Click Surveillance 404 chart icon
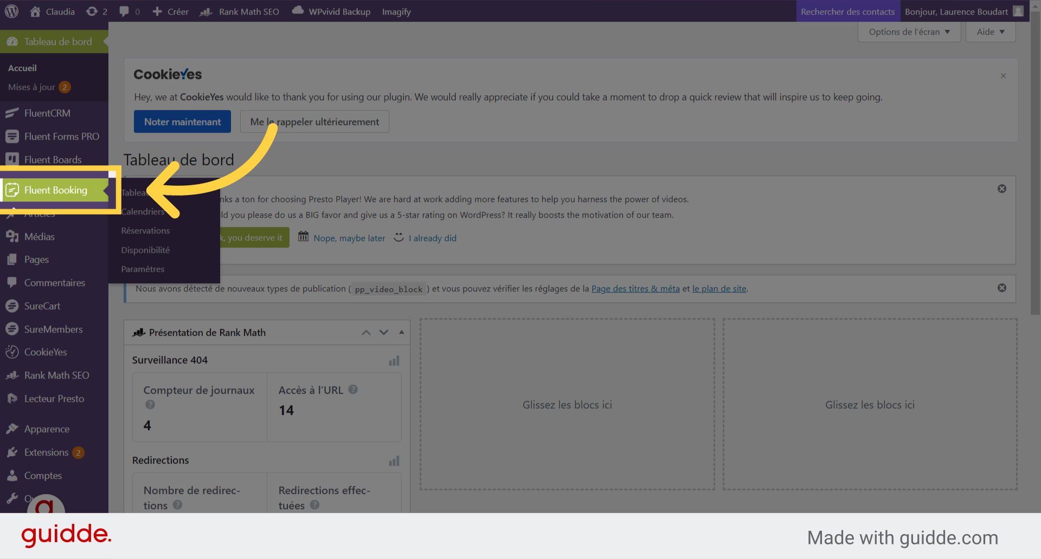Image resolution: width=1041 pixels, height=559 pixels. click(394, 361)
